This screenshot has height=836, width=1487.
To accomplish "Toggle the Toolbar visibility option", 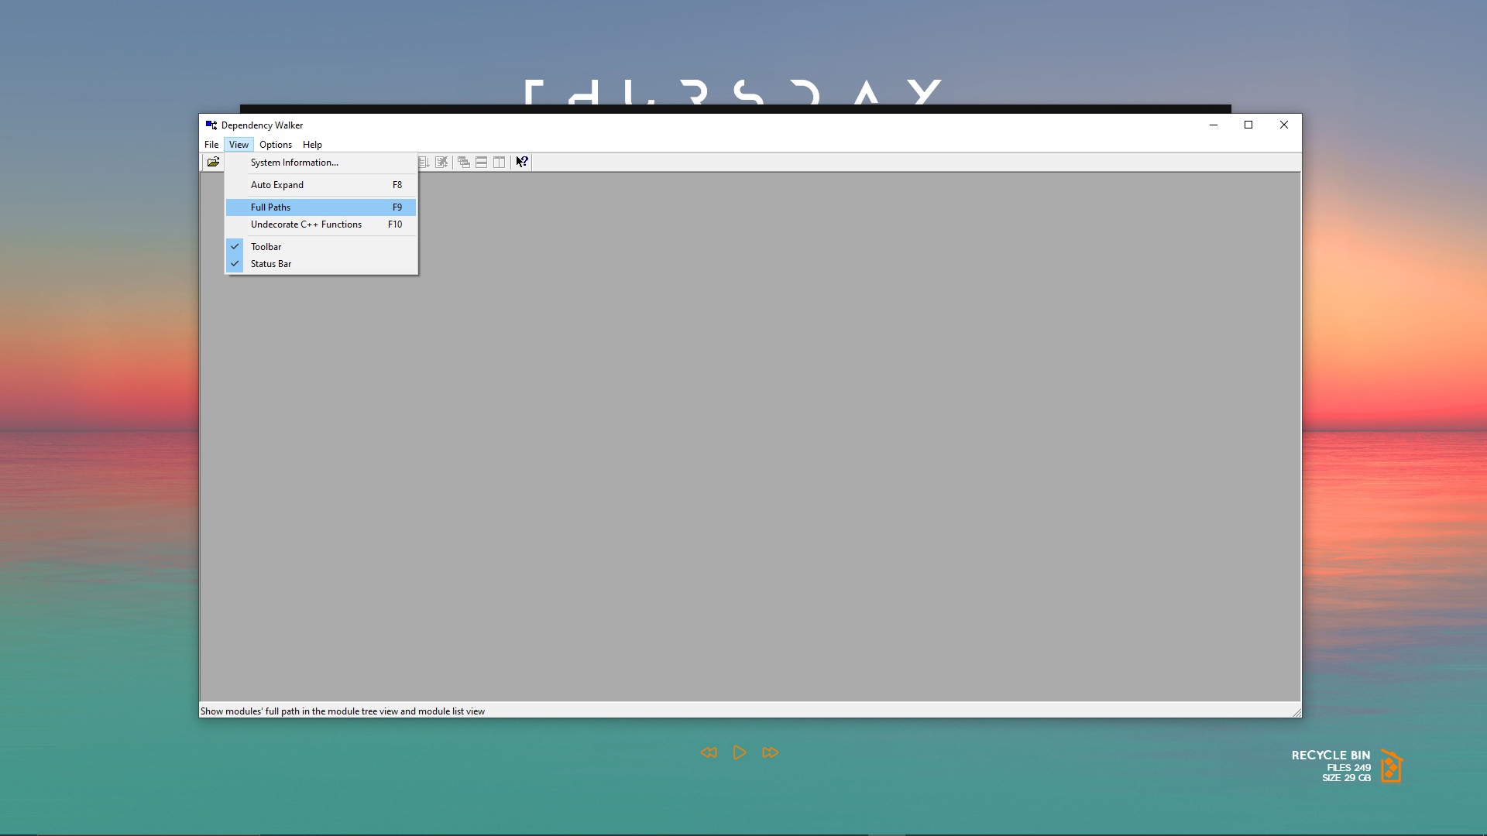I will point(266,247).
